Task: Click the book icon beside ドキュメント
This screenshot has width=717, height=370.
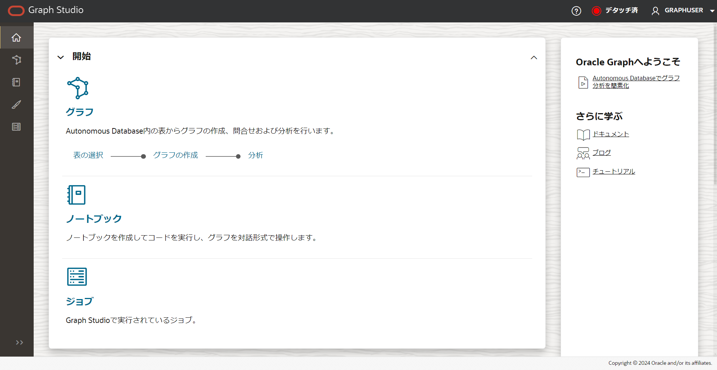Action: (x=583, y=134)
